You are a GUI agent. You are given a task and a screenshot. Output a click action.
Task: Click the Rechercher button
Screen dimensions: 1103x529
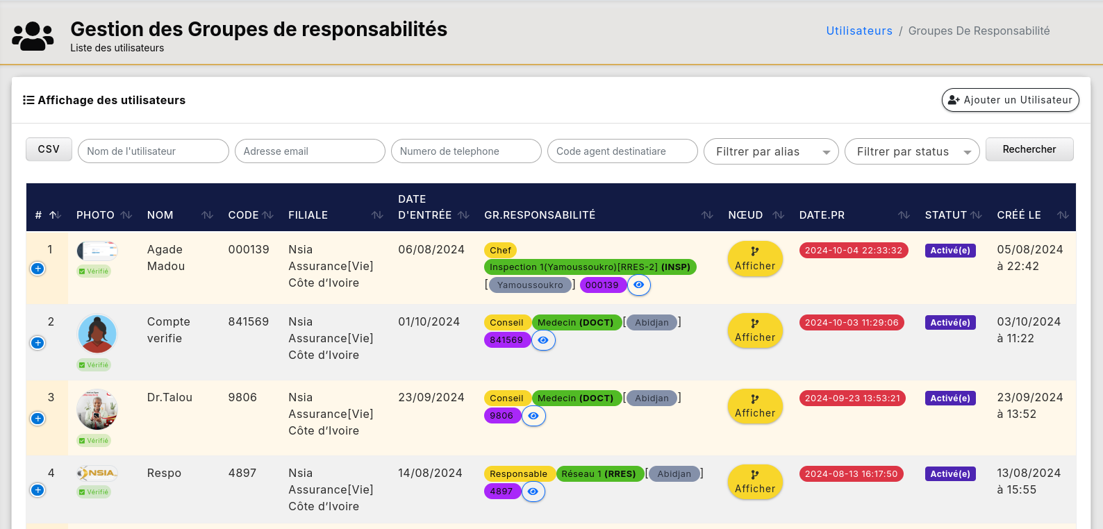tap(1029, 149)
